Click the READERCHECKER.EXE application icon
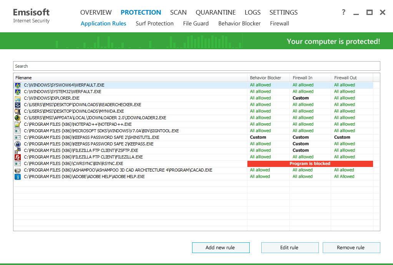The height and width of the screenshot is (265, 393). [17, 104]
